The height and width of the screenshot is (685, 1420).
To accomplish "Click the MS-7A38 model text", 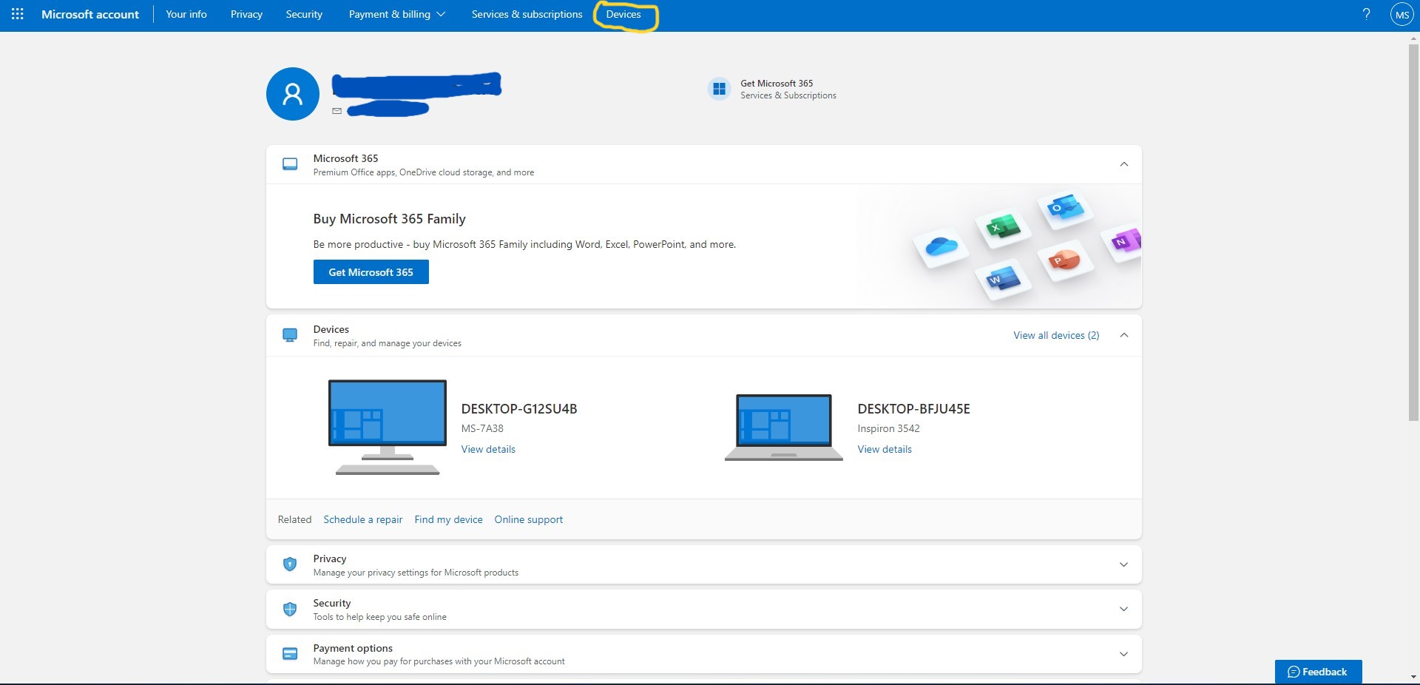I will (x=482, y=428).
